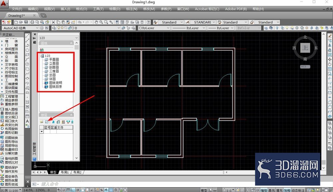Open the 标注(N) menu
The image size is (333, 192).
132,9
